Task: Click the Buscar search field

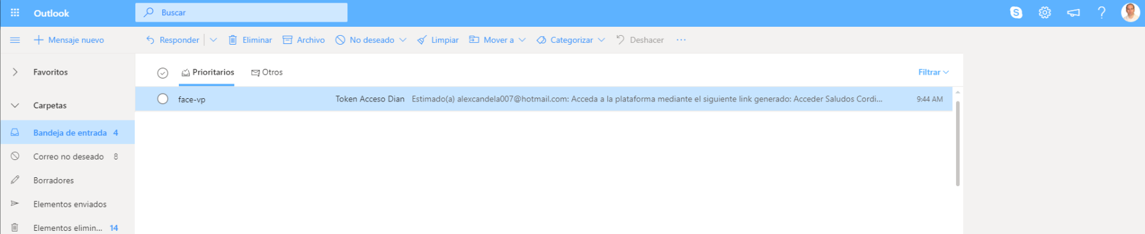Action: [x=241, y=13]
